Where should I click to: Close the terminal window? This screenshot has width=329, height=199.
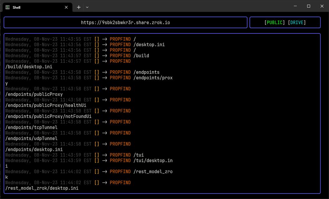click(322, 6)
